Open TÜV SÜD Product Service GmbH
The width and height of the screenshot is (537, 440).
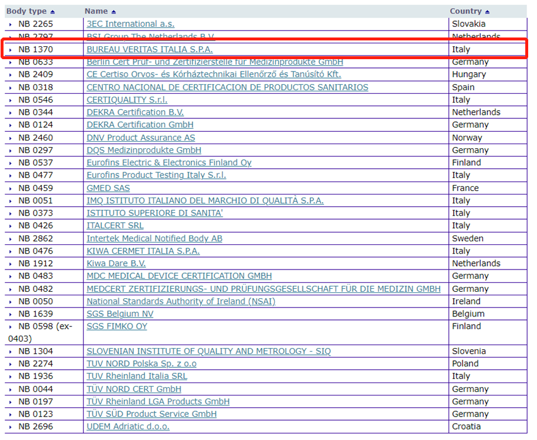coord(151,414)
